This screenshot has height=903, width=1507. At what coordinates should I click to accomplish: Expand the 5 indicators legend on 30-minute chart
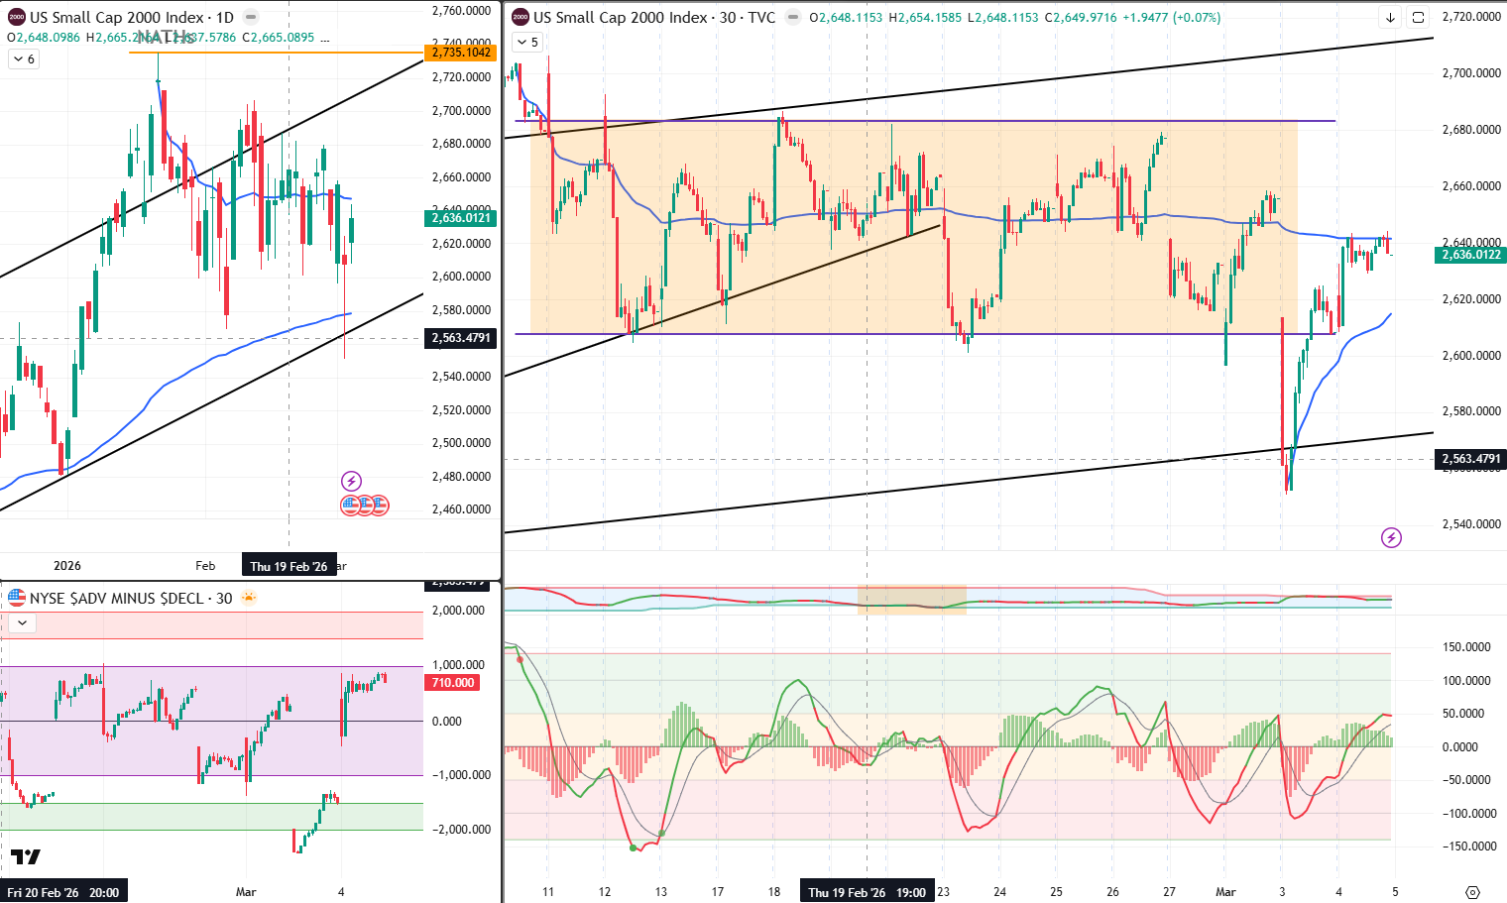pos(526,43)
